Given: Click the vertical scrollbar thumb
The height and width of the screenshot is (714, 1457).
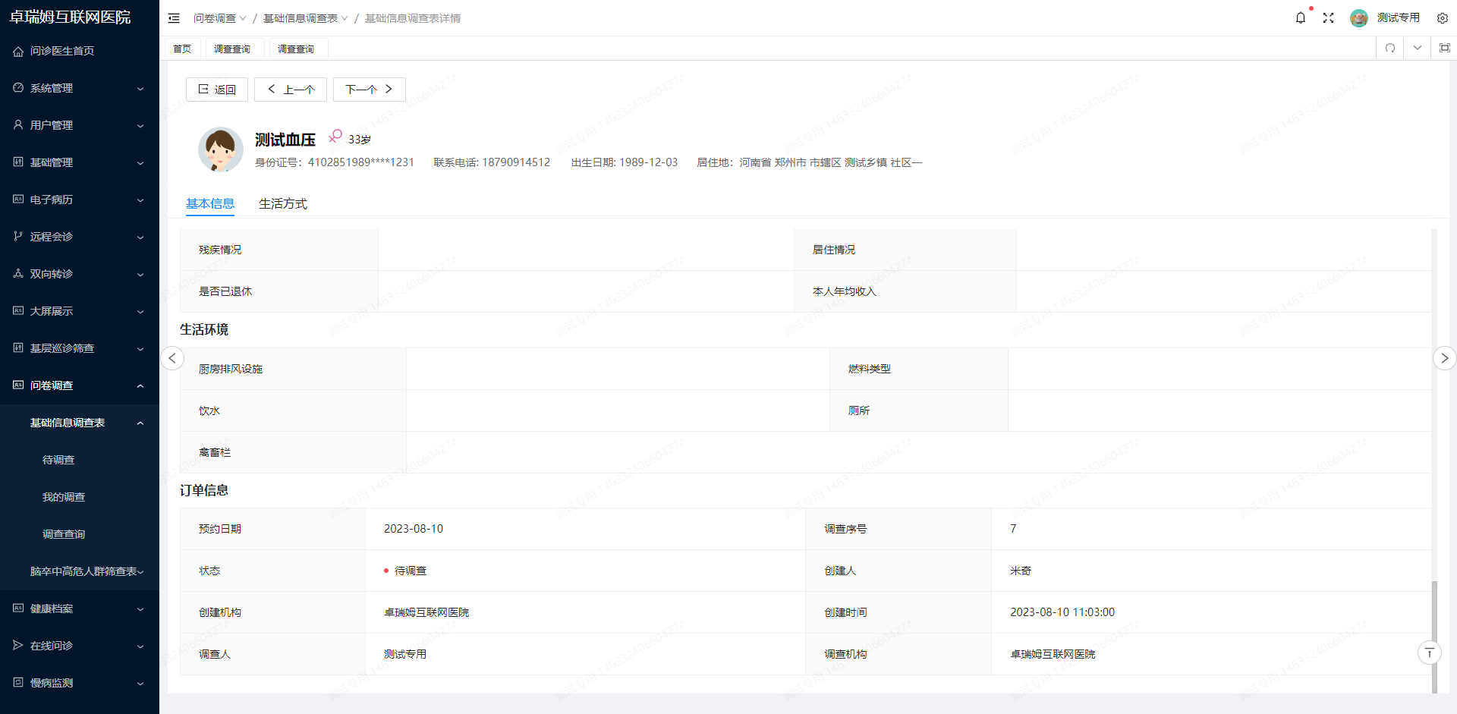Looking at the screenshot, I should pyautogui.click(x=1434, y=637).
